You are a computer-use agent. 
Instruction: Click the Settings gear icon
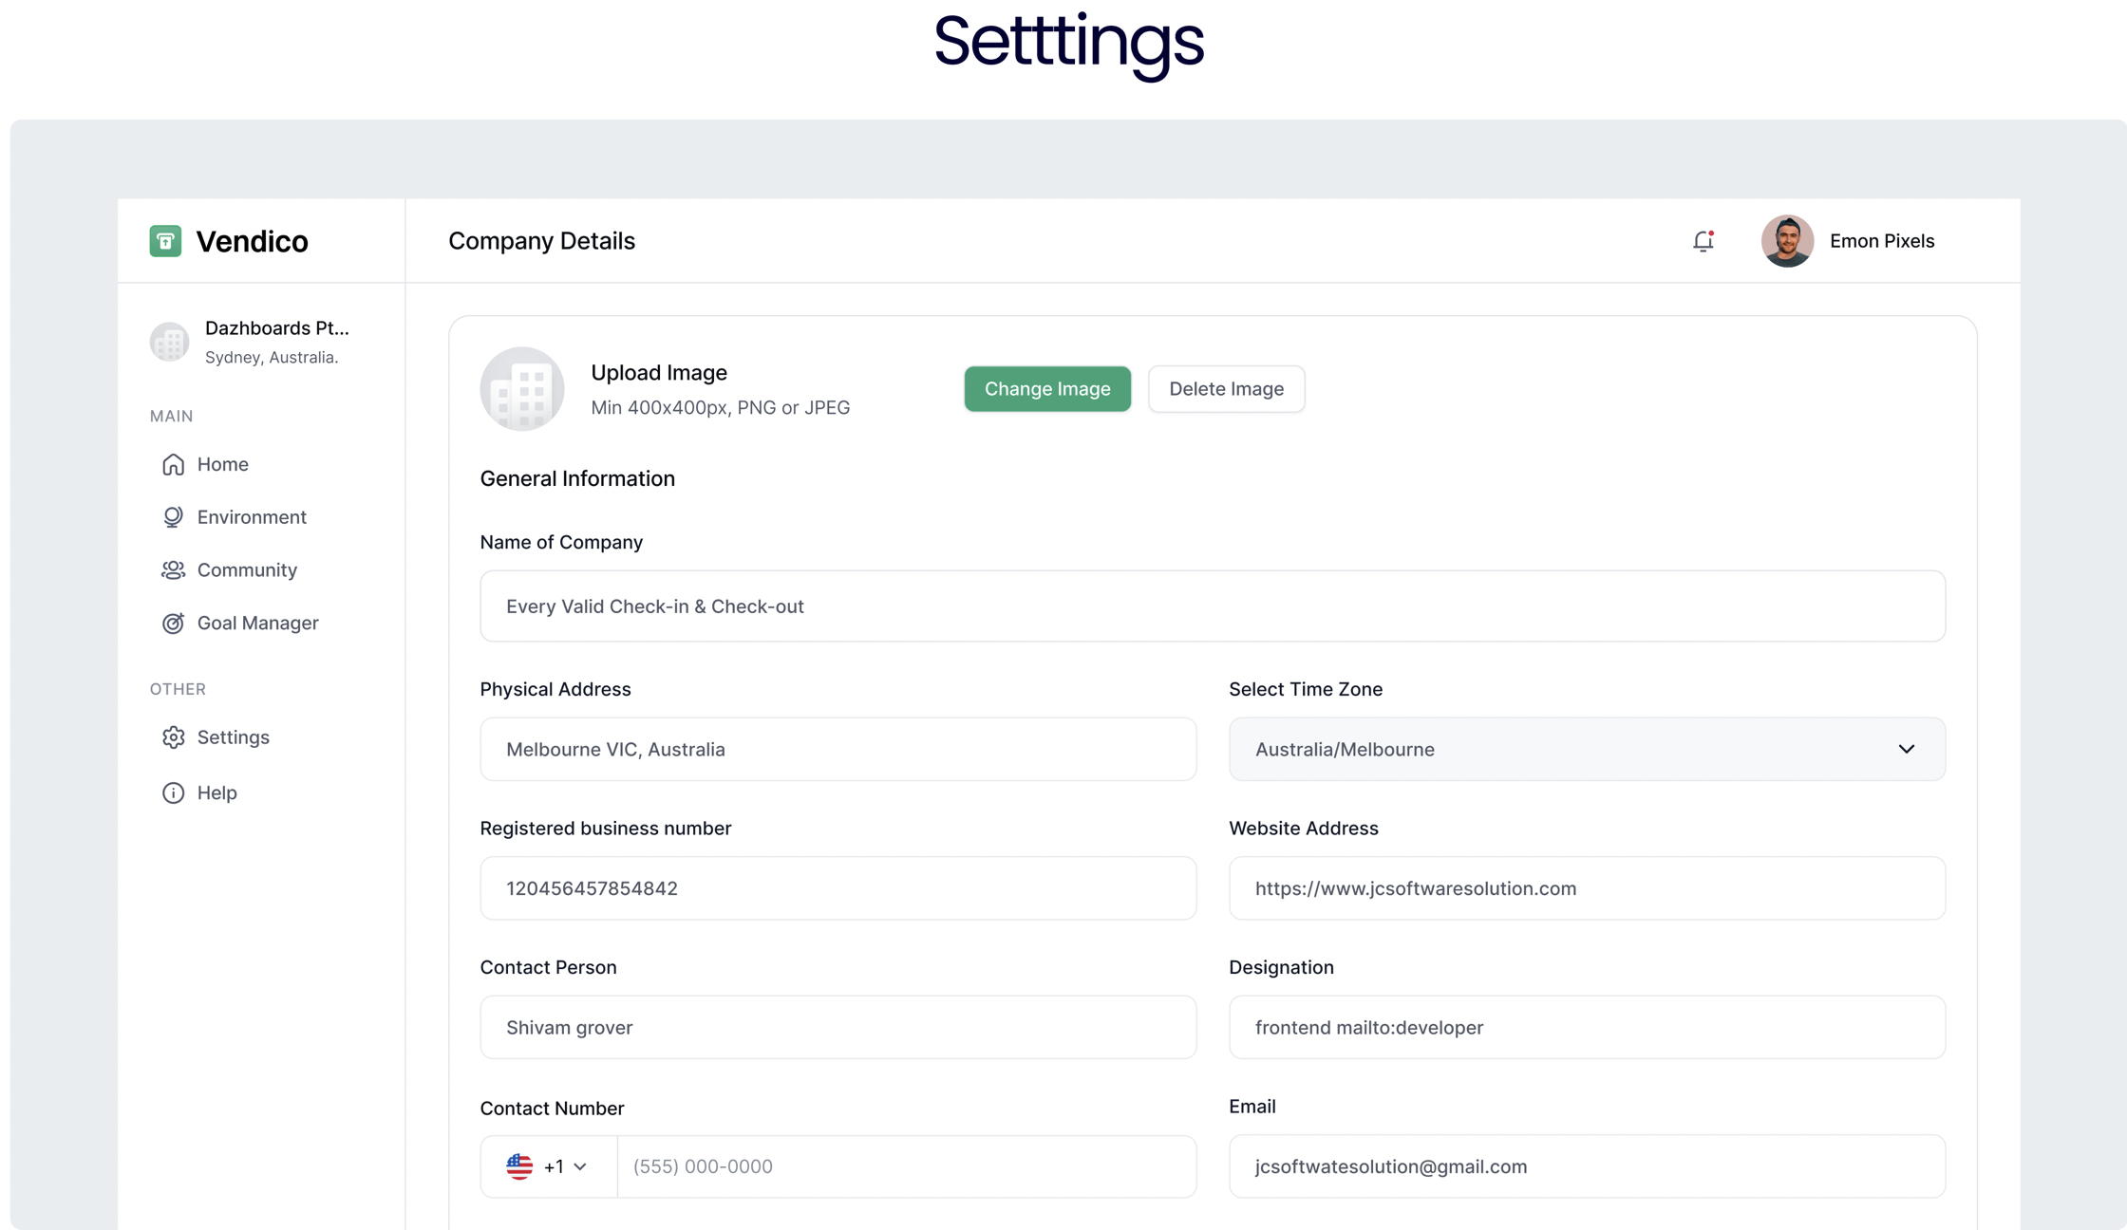point(173,737)
